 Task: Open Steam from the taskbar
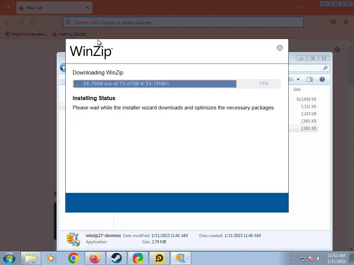pyautogui.click(x=116, y=258)
